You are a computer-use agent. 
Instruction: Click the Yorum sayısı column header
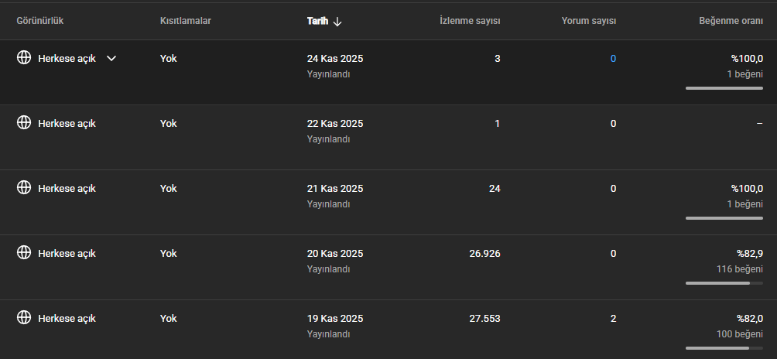point(589,21)
